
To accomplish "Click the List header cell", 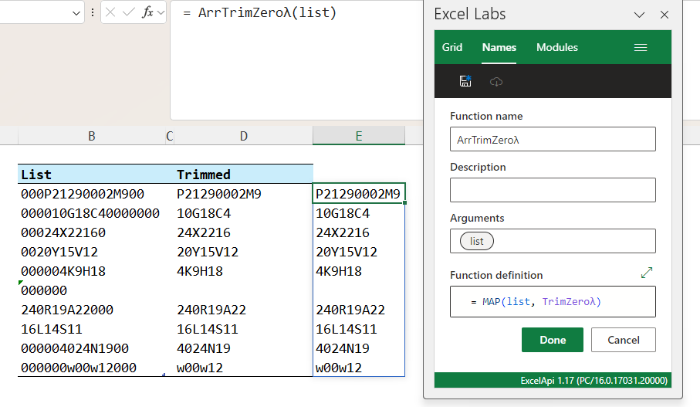I will (92, 175).
